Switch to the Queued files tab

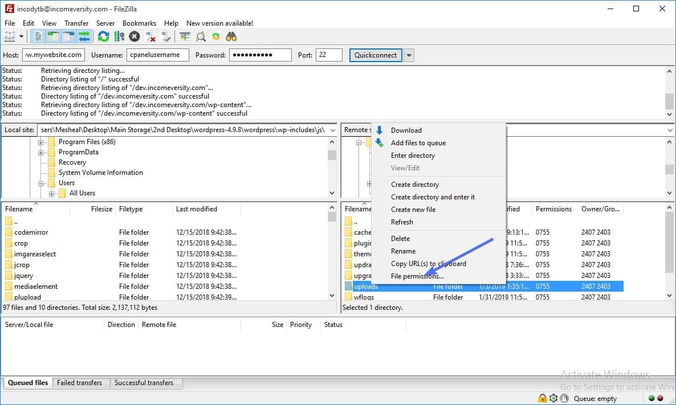pos(28,383)
